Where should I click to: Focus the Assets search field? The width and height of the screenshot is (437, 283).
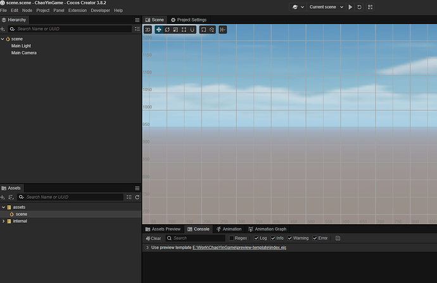click(x=74, y=197)
